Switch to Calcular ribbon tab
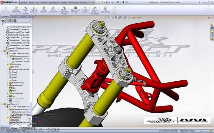The height and width of the screenshot is (133, 214). coord(31,16)
